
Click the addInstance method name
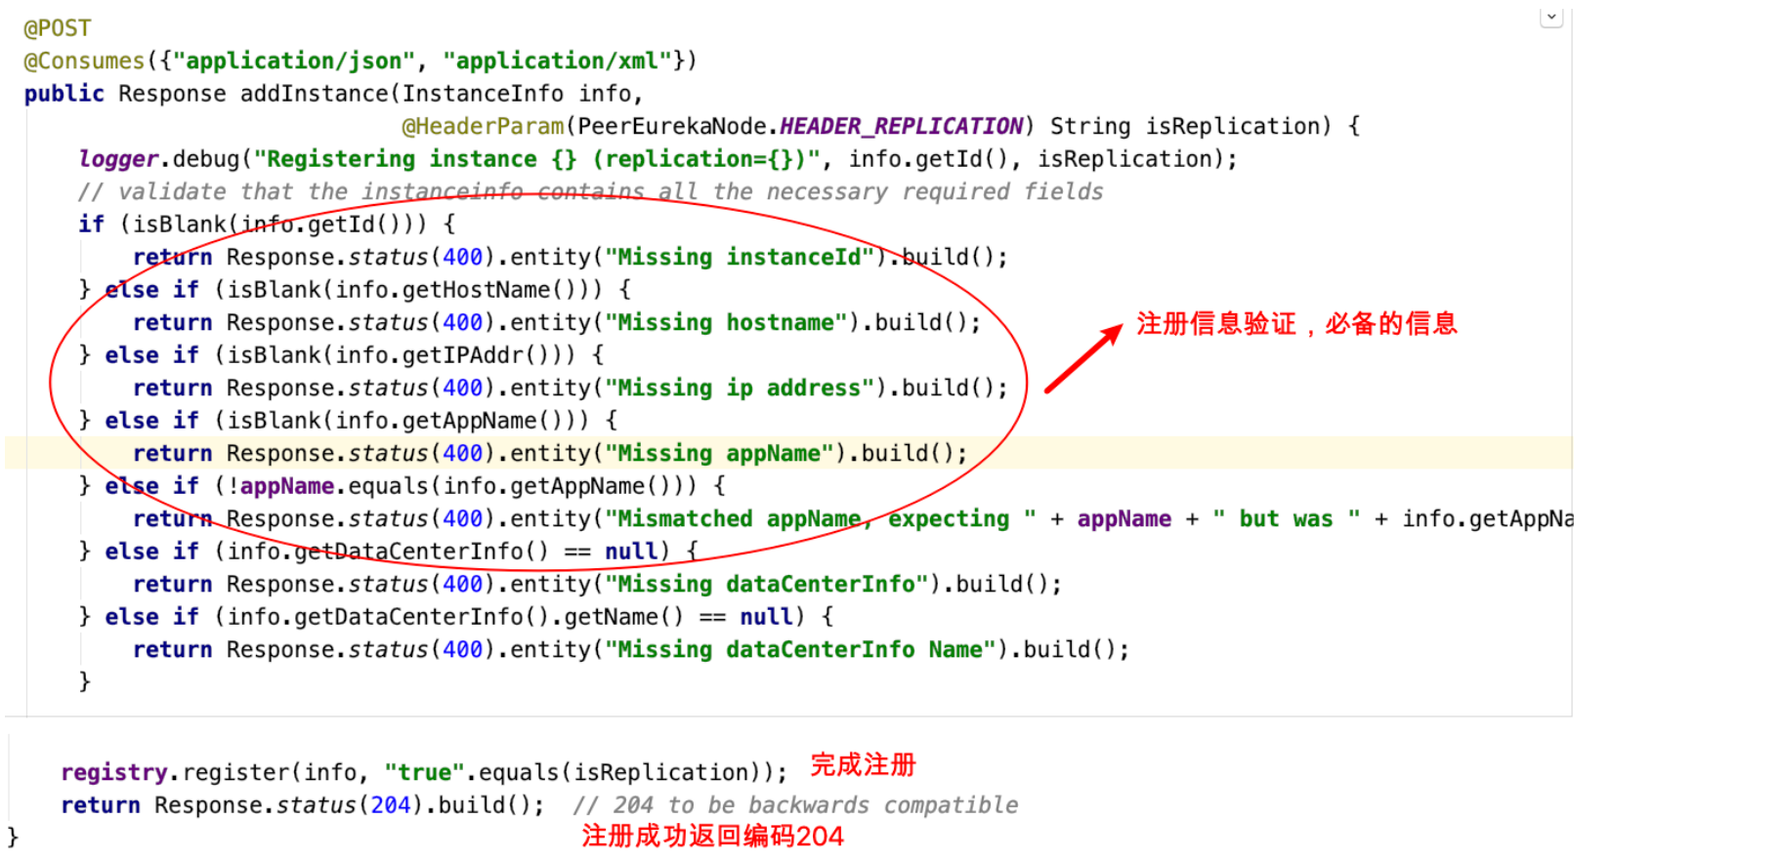point(315,94)
